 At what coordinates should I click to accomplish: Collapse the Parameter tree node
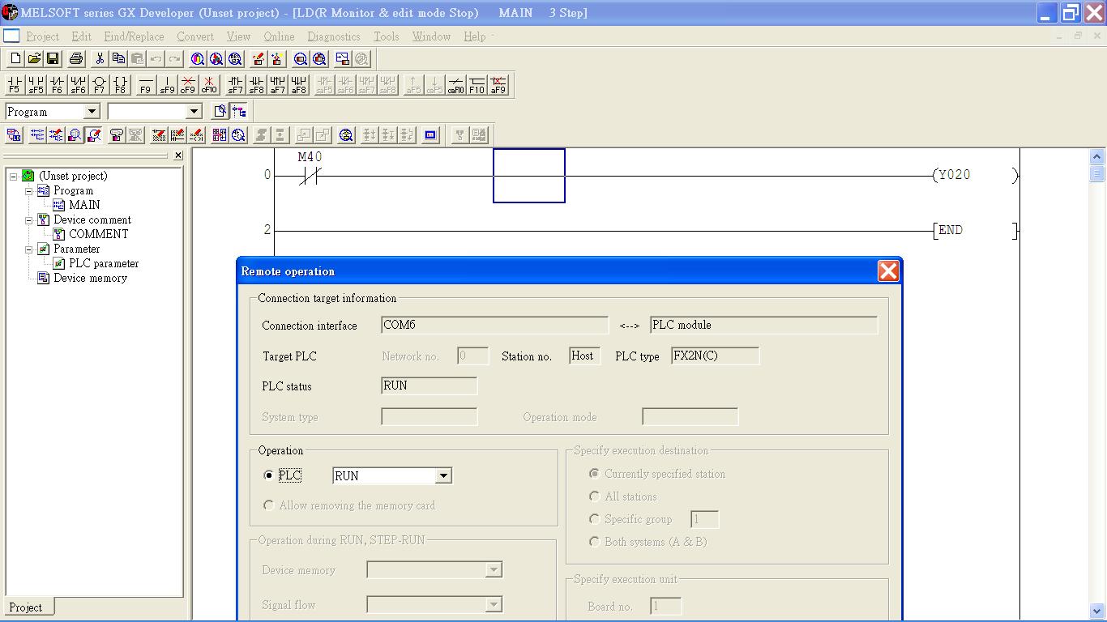point(29,249)
